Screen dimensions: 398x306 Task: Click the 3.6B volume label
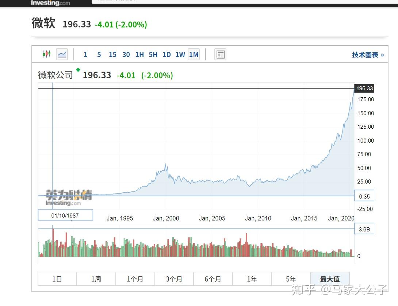(364, 229)
